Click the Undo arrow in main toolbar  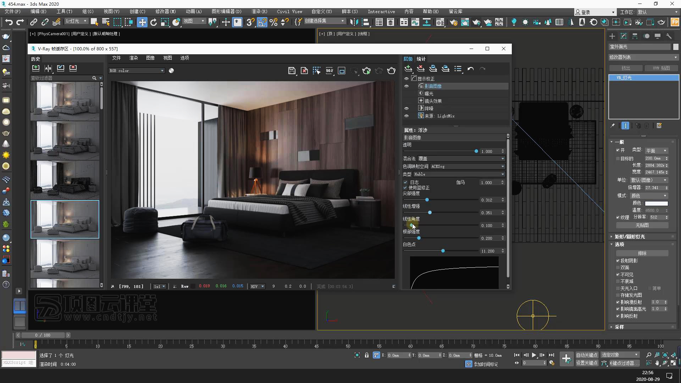click(9, 22)
